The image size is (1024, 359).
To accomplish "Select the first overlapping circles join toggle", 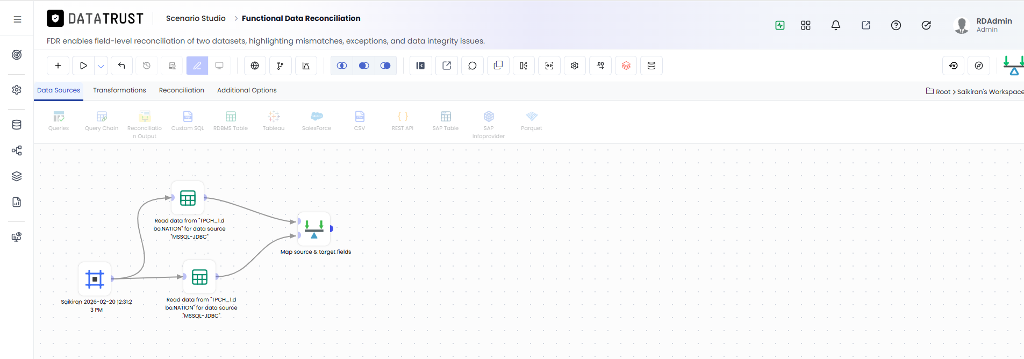I will (x=342, y=66).
